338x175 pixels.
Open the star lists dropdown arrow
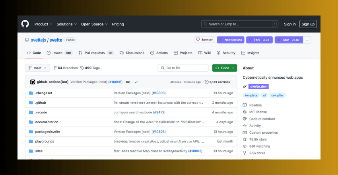[307, 40]
